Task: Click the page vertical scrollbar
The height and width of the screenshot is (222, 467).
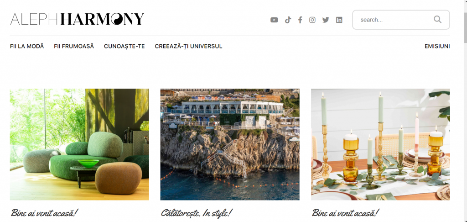Action: (x=465, y=111)
